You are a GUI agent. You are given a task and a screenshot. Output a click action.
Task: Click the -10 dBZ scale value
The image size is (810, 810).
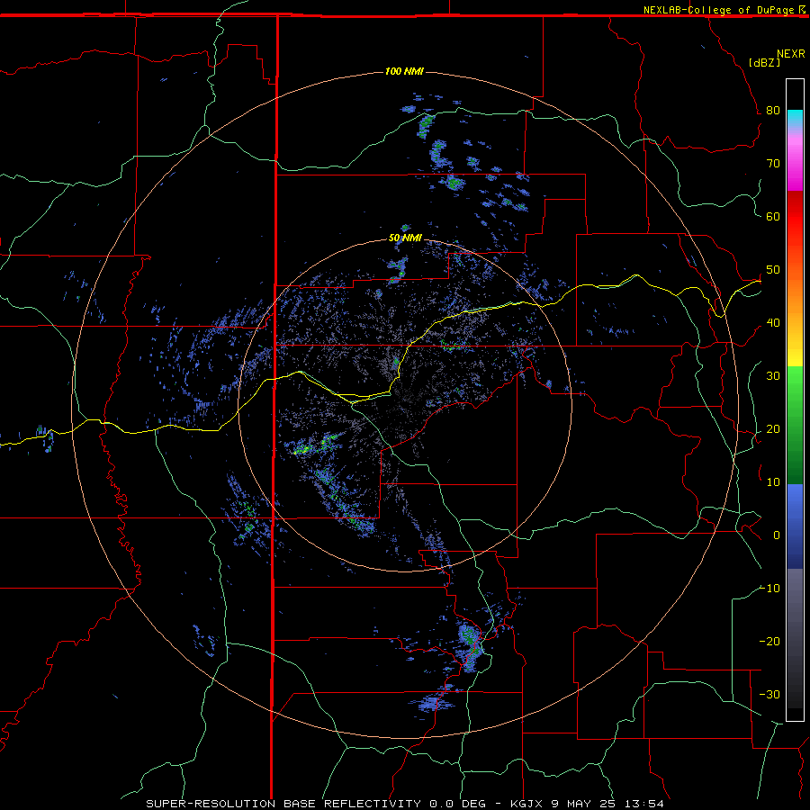click(x=769, y=589)
